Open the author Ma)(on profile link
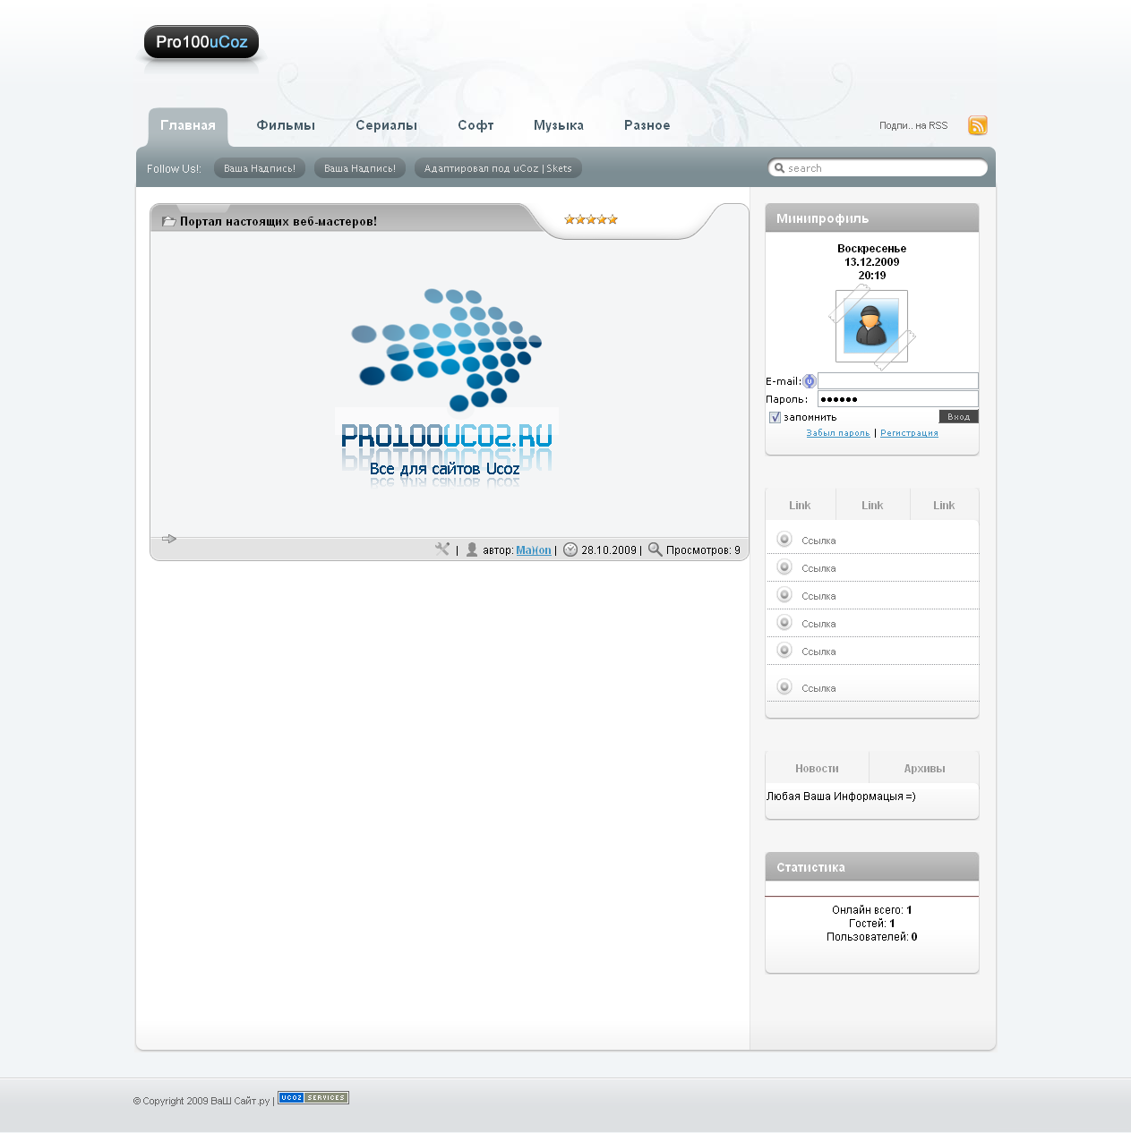 [x=534, y=550]
